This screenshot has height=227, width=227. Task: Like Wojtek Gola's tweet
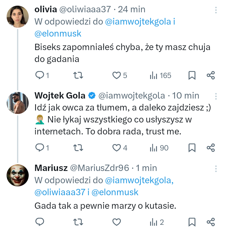pyautogui.click(x=117, y=147)
